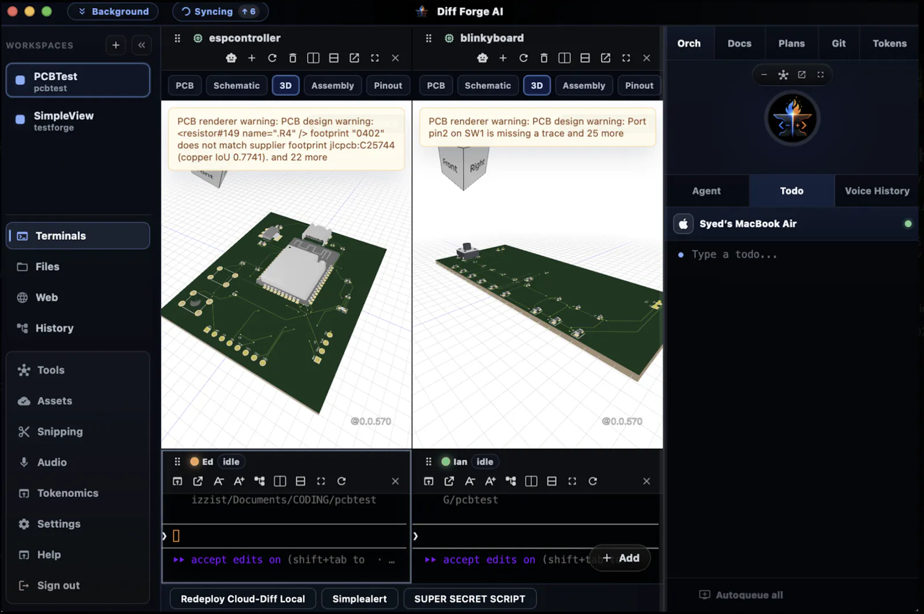
Task: Add a new workspace with plus button
Action: coord(115,45)
